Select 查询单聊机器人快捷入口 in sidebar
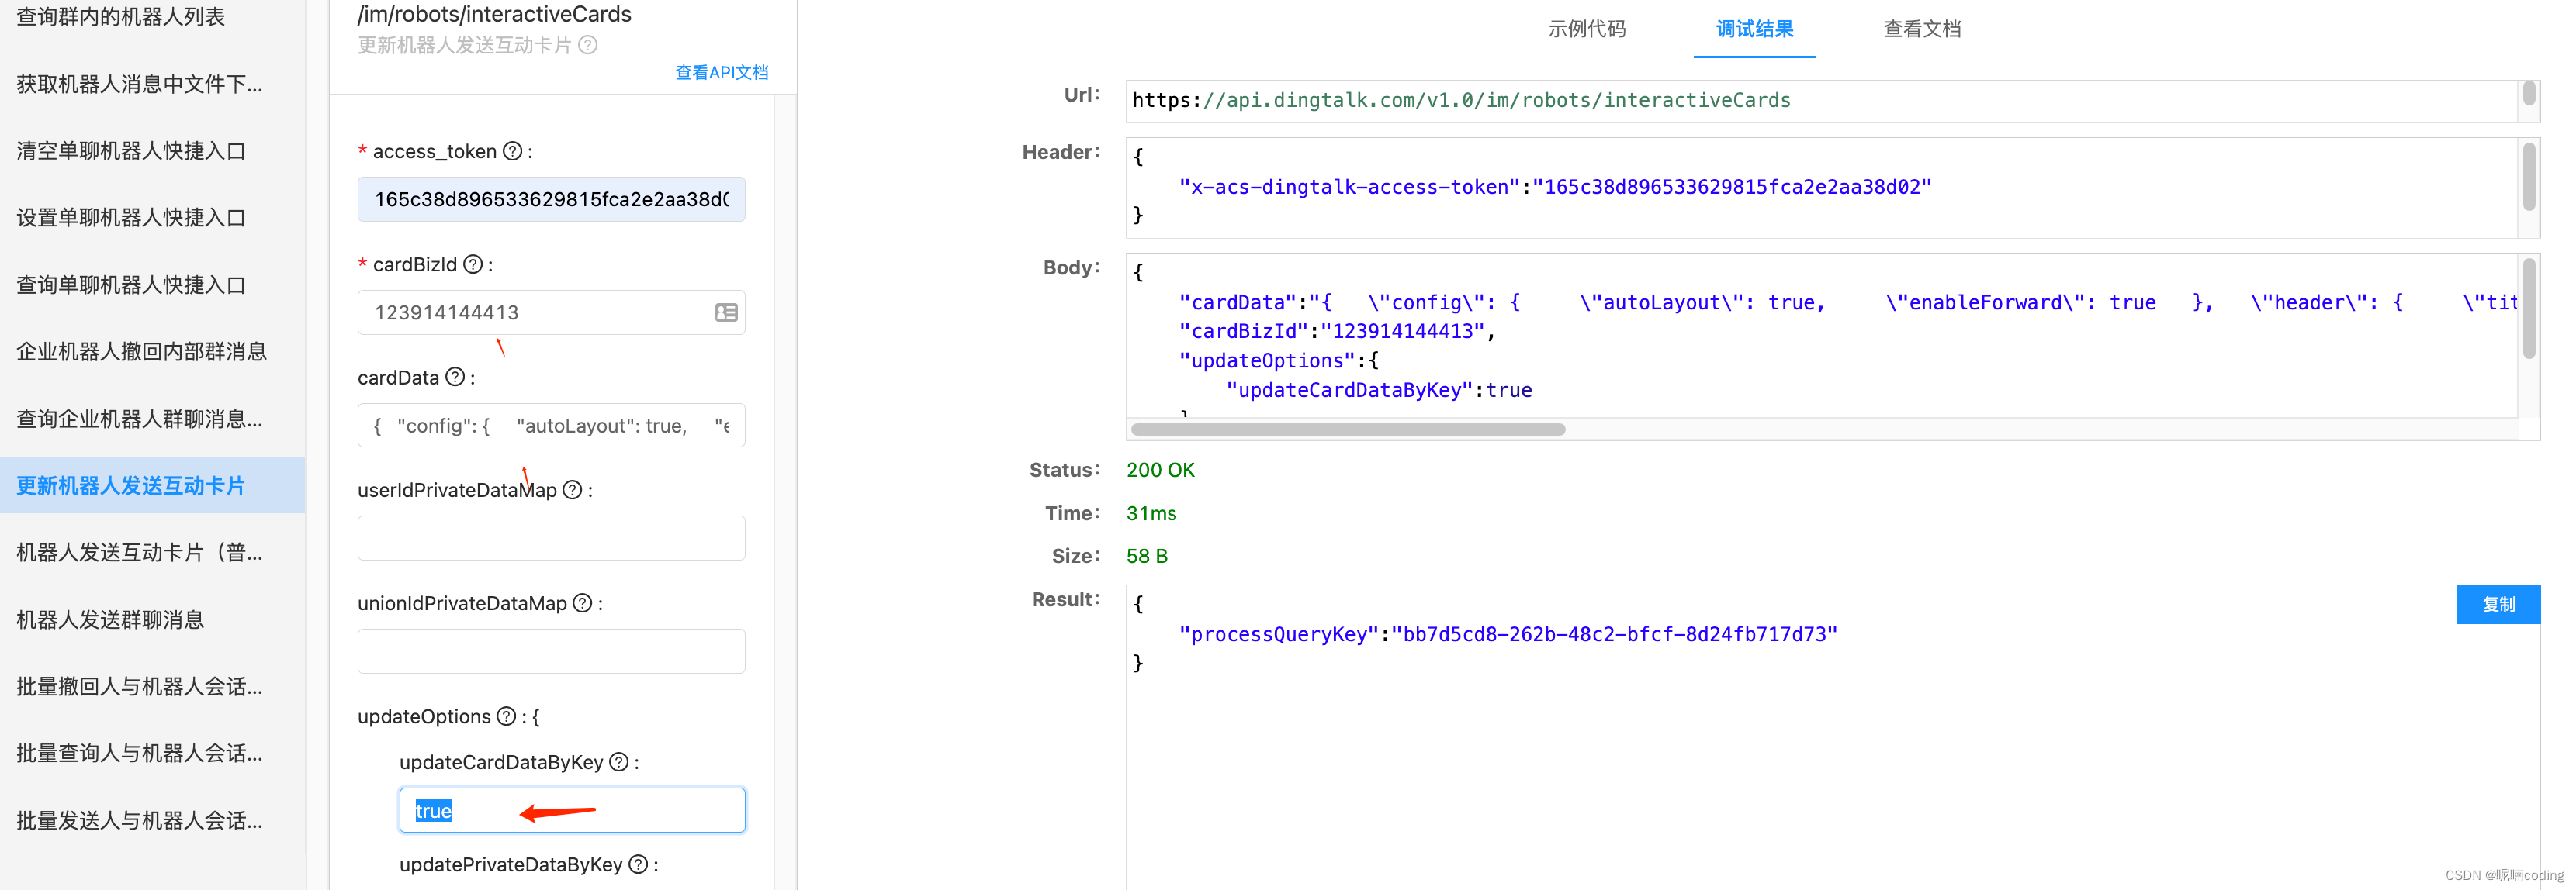The image size is (2576, 890). tap(131, 285)
